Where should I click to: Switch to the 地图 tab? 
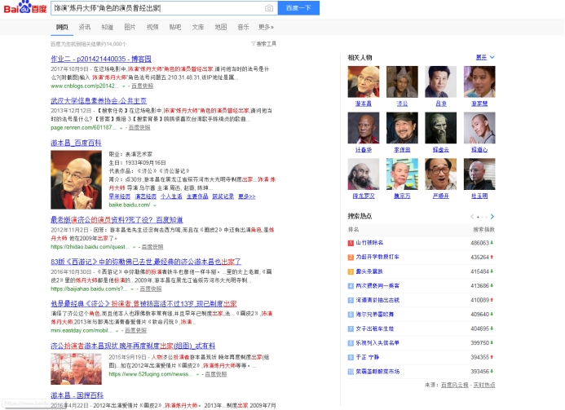[220, 27]
